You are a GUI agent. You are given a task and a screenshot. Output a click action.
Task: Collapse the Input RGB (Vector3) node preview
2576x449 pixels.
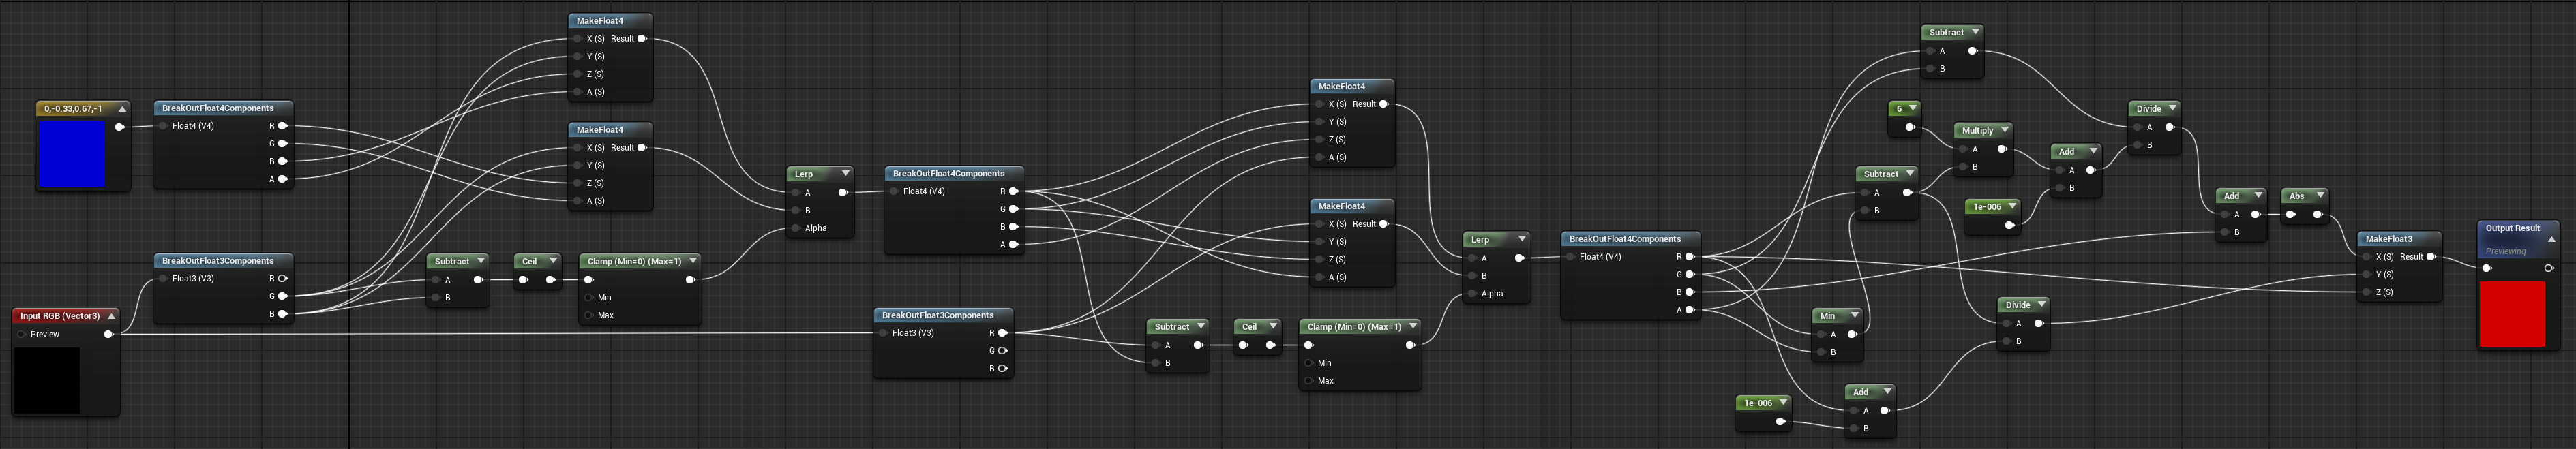(111, 316)
